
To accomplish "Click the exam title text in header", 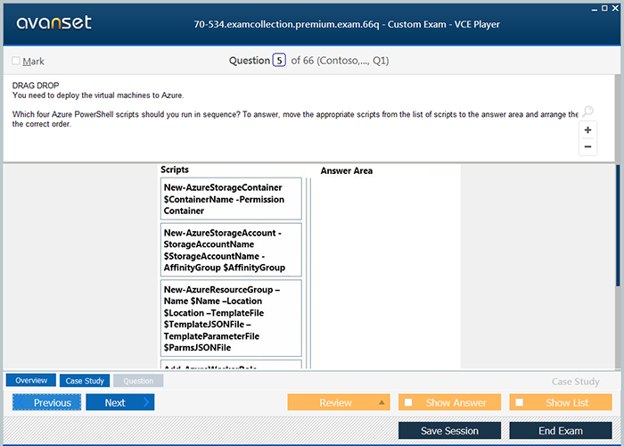I will (347, 24).
